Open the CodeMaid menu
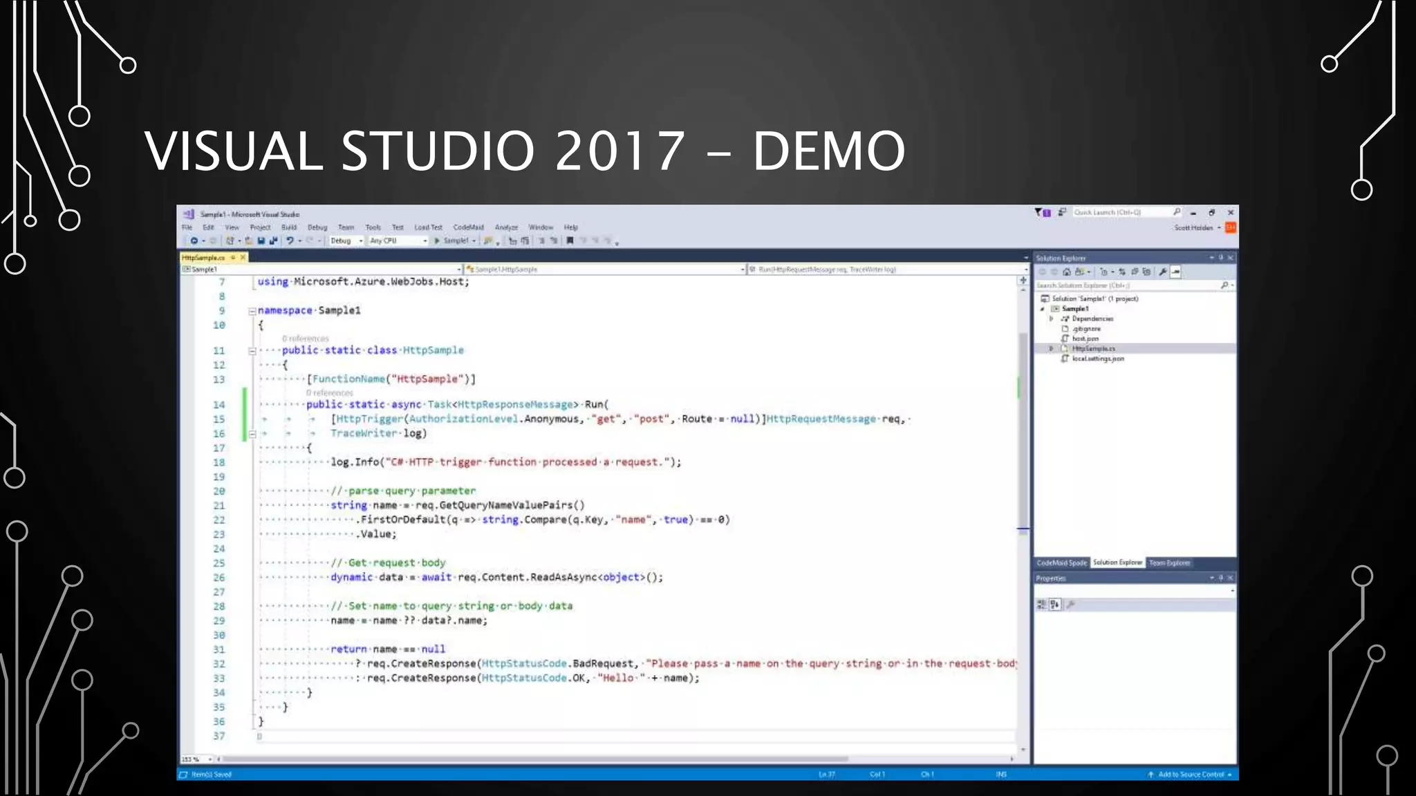The width and height of the screenshot is (1416, 796). (469, 227)
